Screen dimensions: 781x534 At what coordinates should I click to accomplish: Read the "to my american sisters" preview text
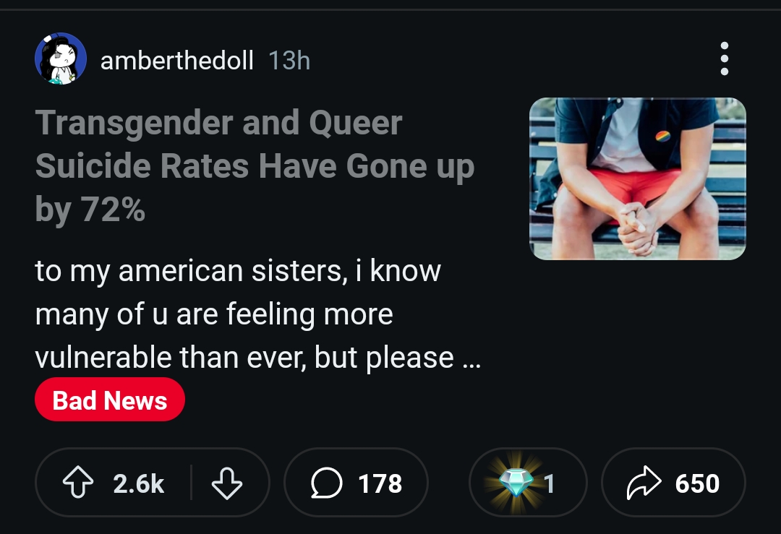(x=237, y=271)
